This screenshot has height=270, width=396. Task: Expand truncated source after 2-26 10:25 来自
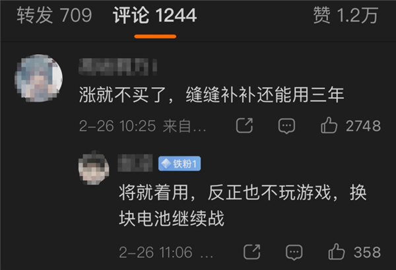coord(184,126)
